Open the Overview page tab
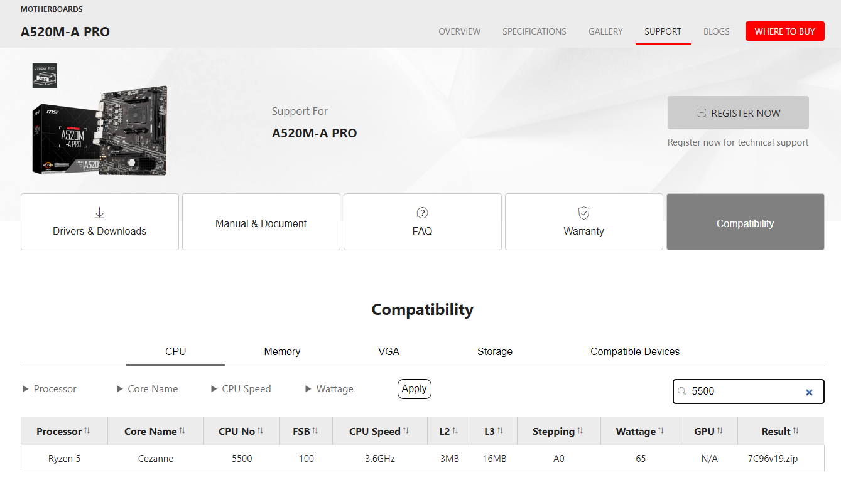Viewport: 841px width, 485px height. click(460, 31)
